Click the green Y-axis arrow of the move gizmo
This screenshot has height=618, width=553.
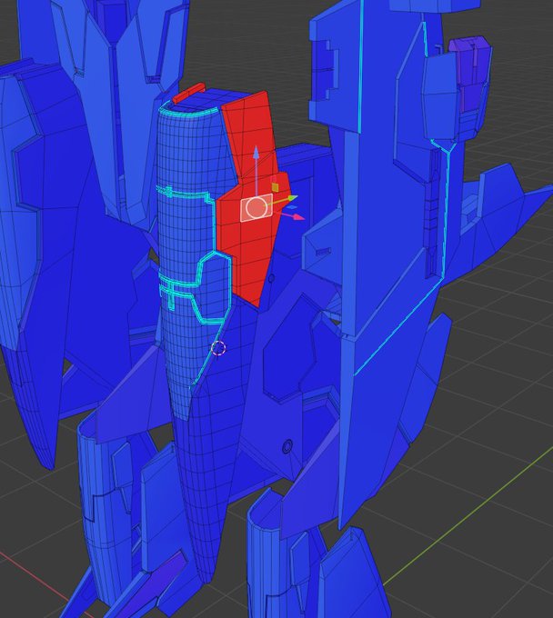coord(292,198)
